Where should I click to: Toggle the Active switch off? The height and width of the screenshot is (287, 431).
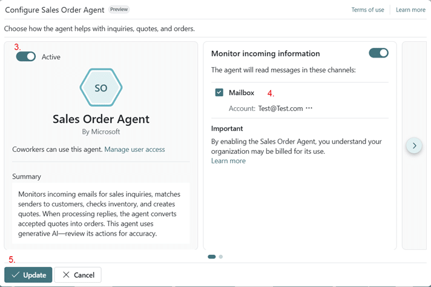26,57
